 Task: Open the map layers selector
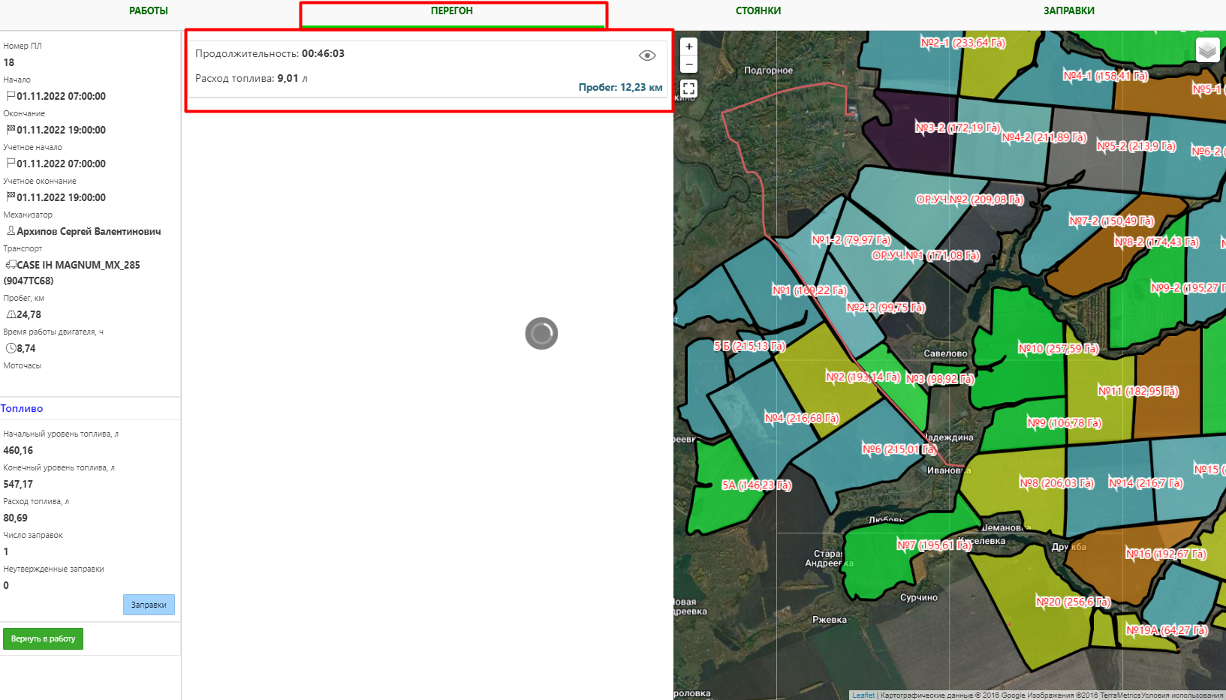pos(1207,50)
